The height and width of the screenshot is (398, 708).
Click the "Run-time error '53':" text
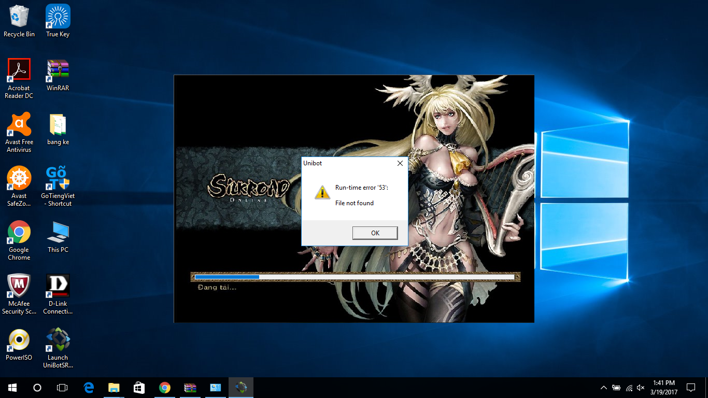[x=362, y=188]
